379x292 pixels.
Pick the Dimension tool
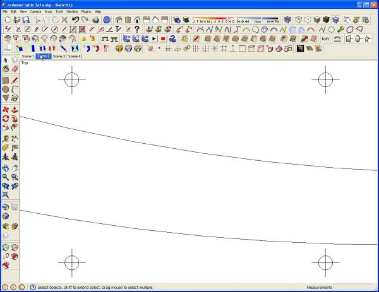15,139
